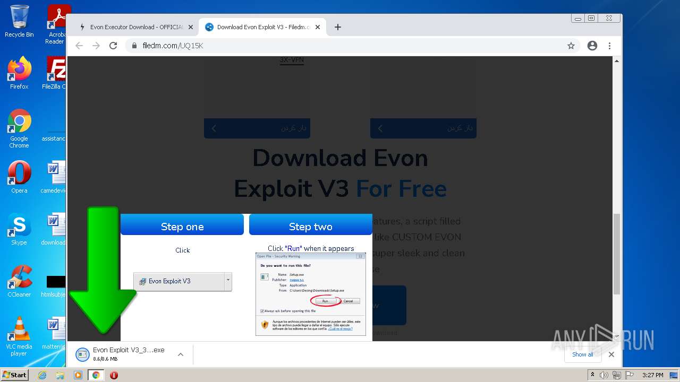
Task: Click the scrollbar up arrow
Action: (617, 61)
